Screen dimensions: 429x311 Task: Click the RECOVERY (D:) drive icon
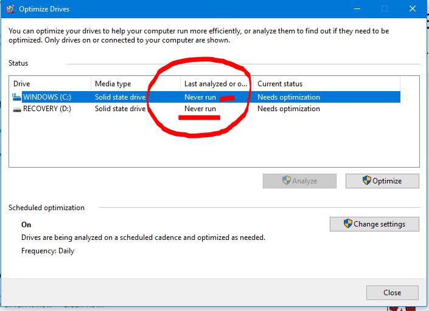[x=17, y=109]
